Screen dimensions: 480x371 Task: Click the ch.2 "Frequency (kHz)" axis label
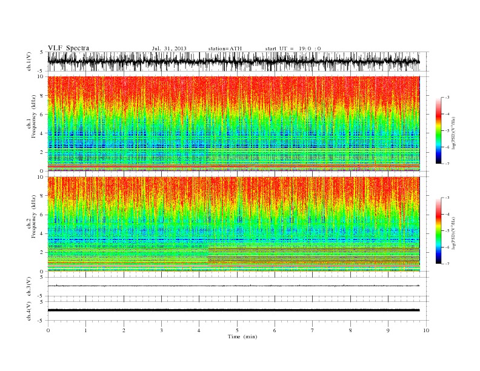coord(34,216)
